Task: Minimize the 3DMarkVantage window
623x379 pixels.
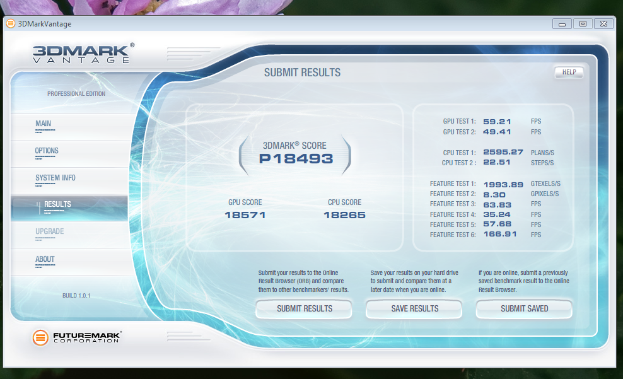Action: pyautogui.click(x=562, y=24)
